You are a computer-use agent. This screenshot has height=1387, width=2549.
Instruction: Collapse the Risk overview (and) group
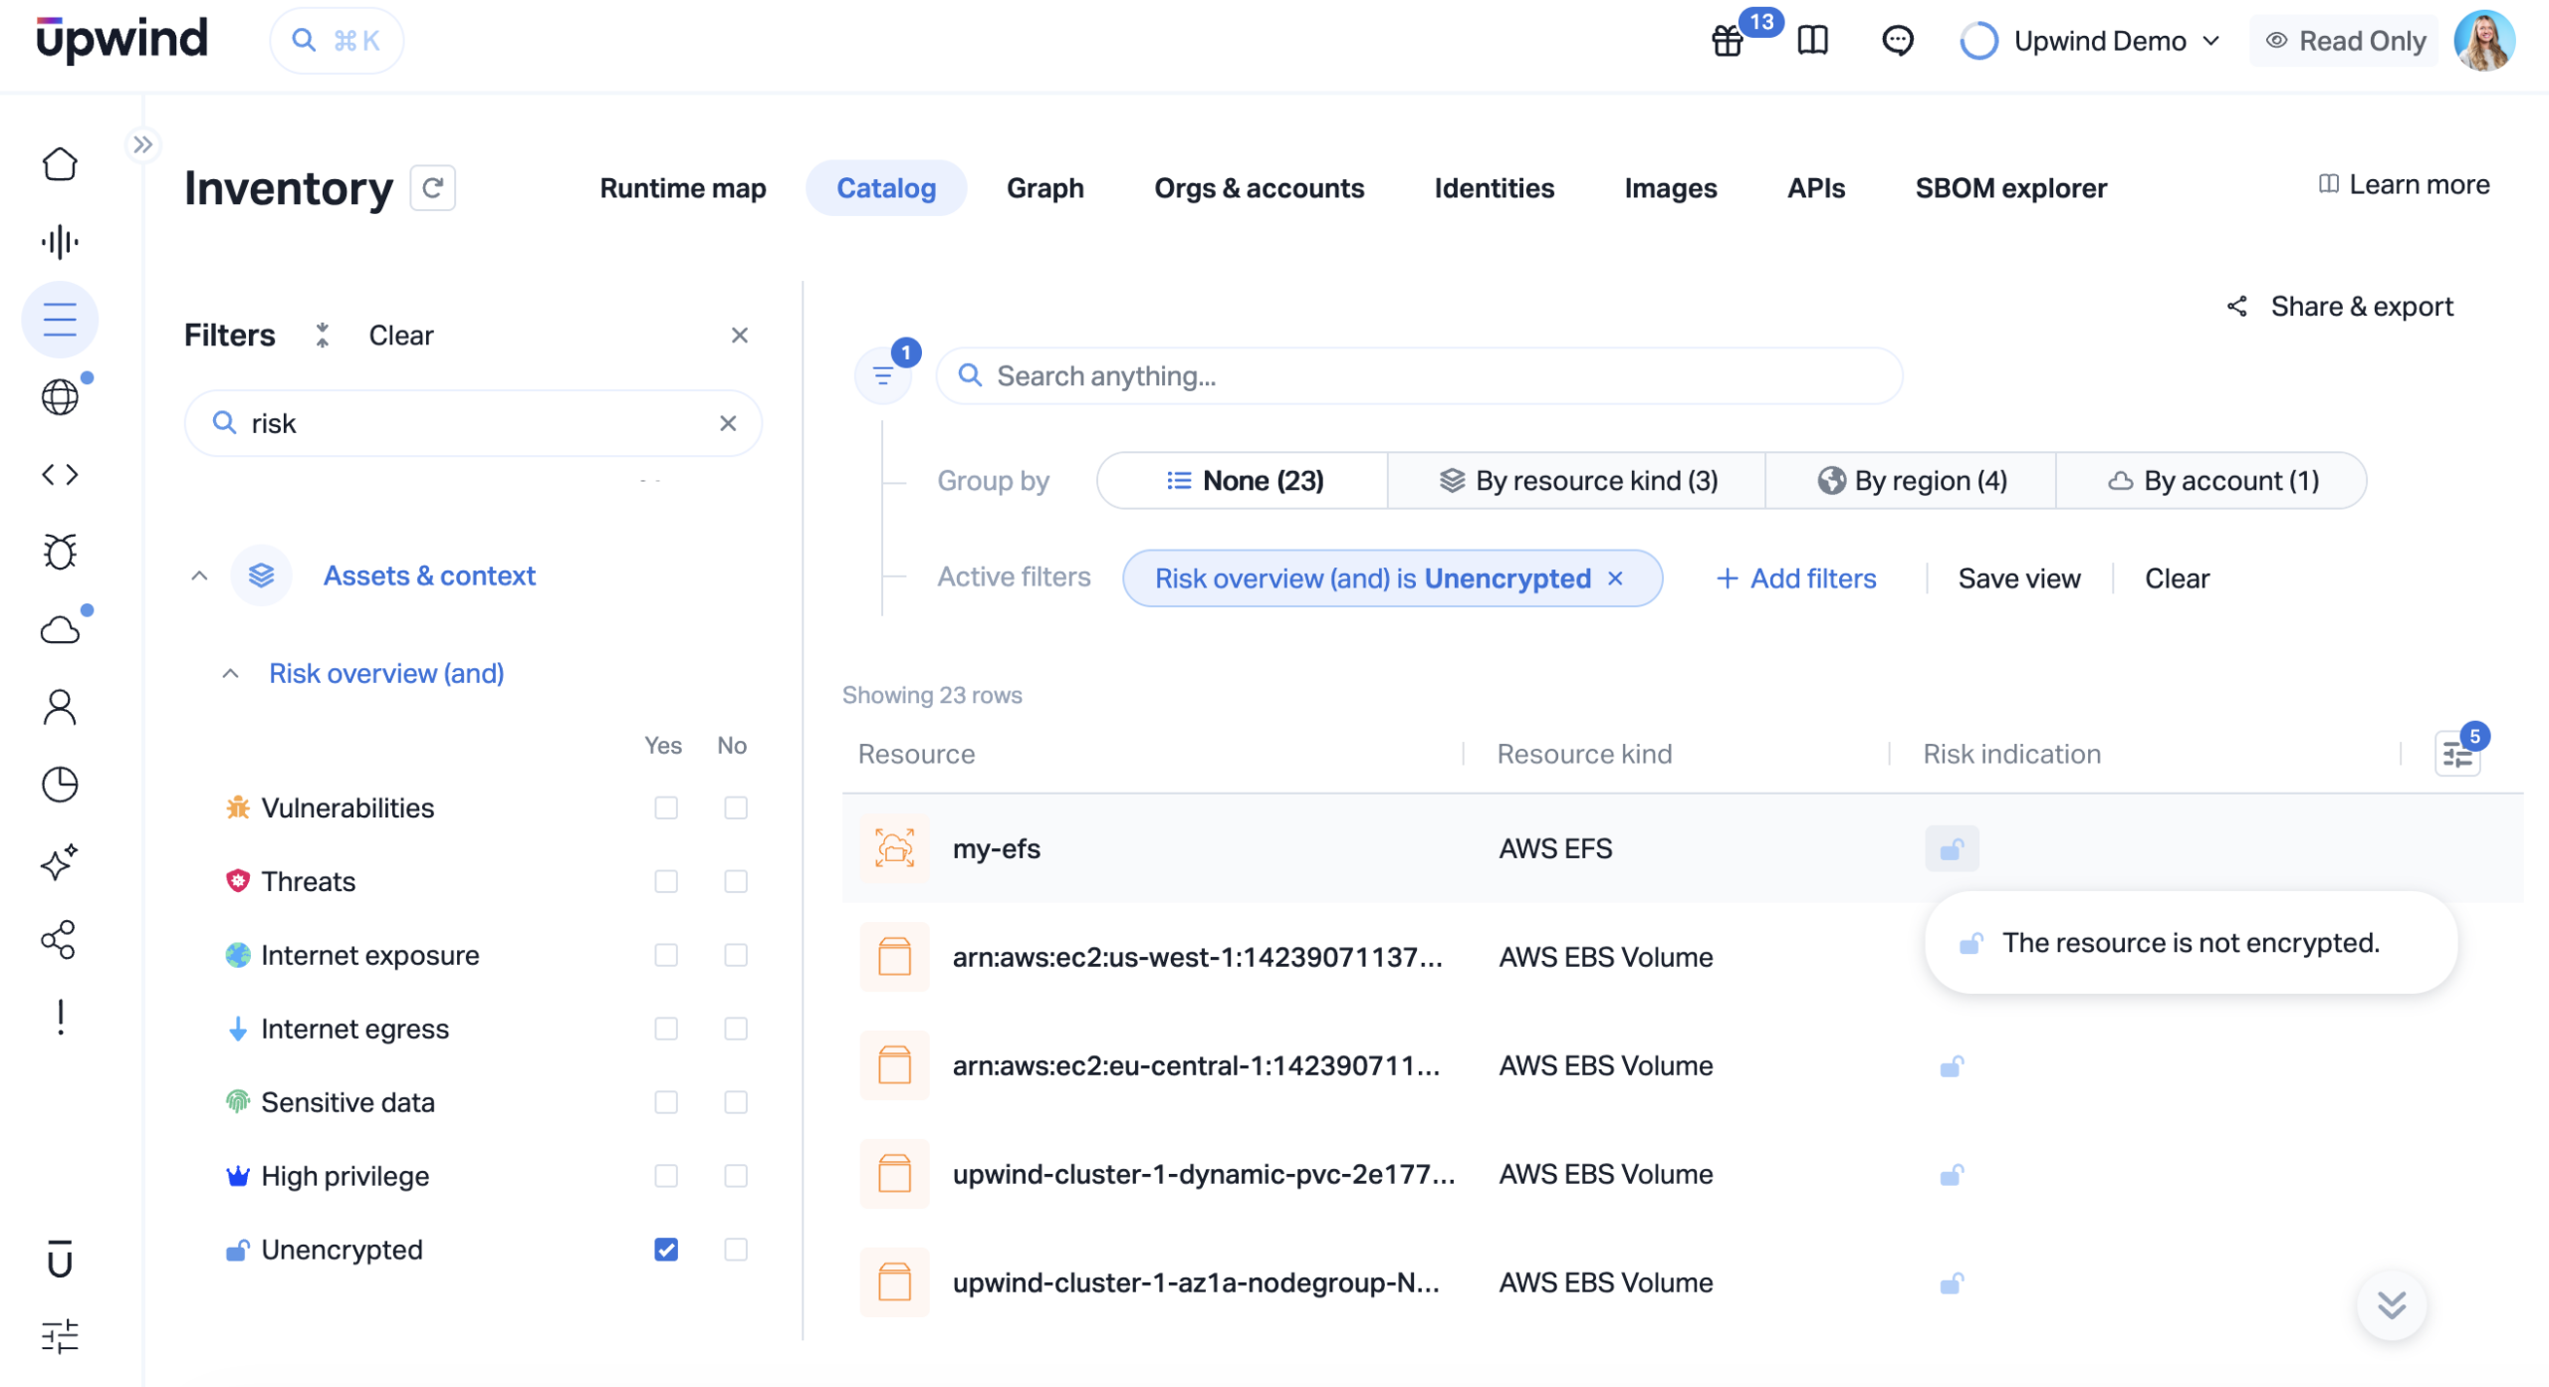tap(230, 673)
